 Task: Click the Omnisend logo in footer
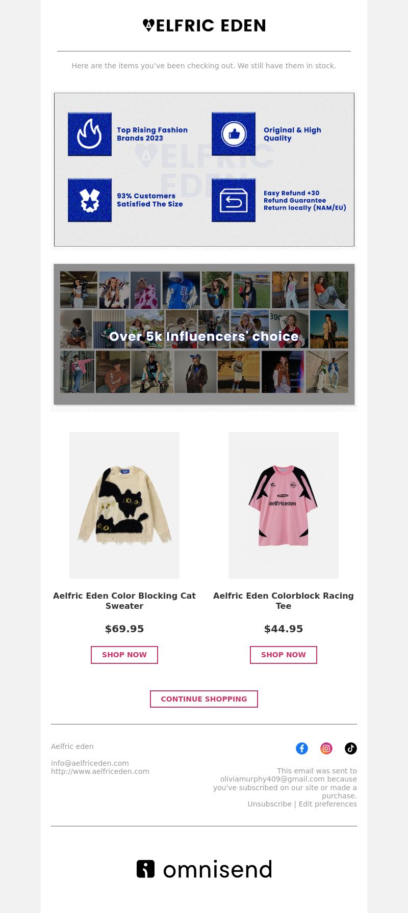point(204,869)
